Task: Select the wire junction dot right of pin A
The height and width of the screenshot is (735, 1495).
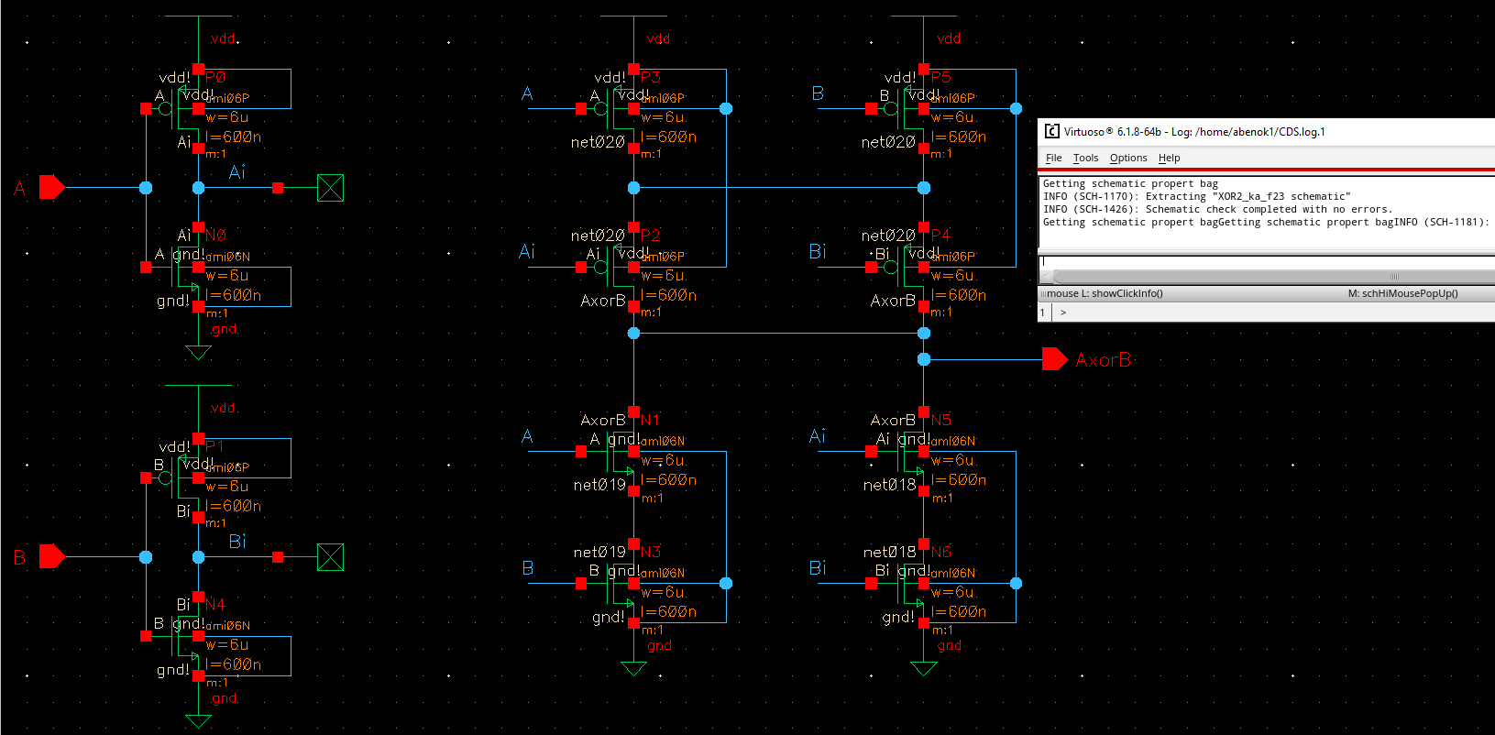Action: tap(146, 188)
